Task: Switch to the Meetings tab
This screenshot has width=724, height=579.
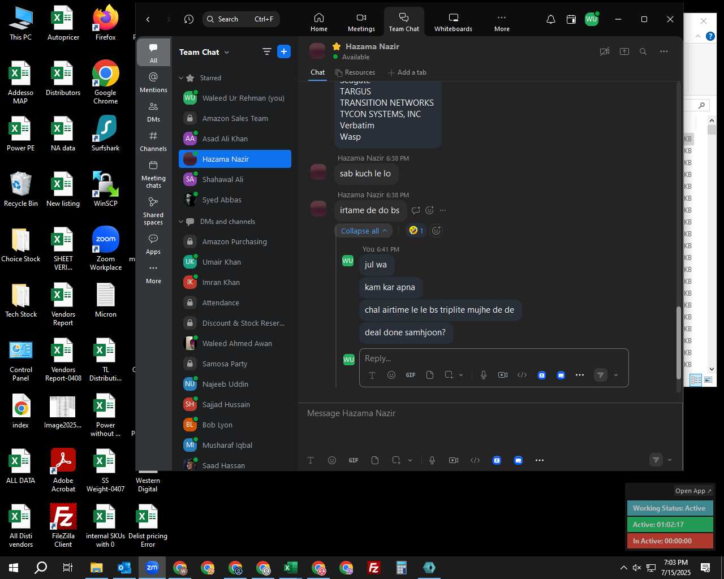Action: point(361,22)
